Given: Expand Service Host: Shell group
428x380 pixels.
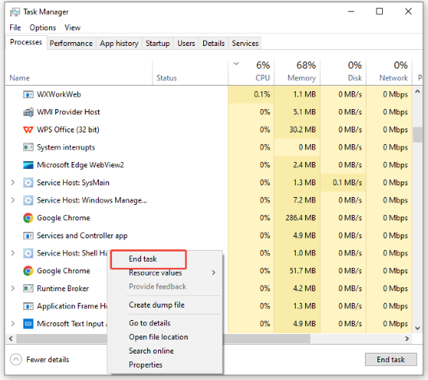Looking at the screenshot, I should [12, 253].
